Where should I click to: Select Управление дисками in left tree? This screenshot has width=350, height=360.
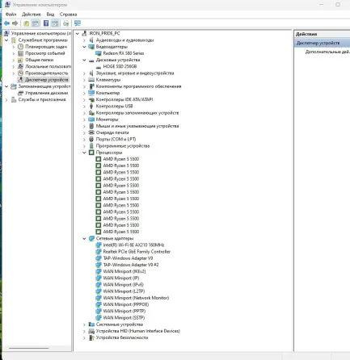(x=46, y=93)
